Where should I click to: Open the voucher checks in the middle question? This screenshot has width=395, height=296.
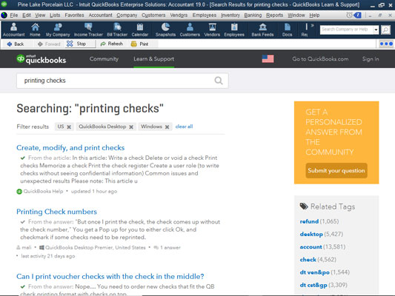[x=110, y=276]
